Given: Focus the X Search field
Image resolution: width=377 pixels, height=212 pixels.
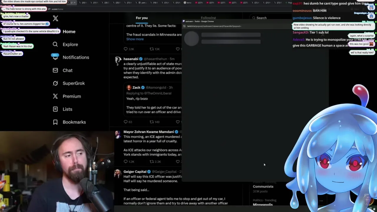Looking at the screenshot, I should (270, 18).
